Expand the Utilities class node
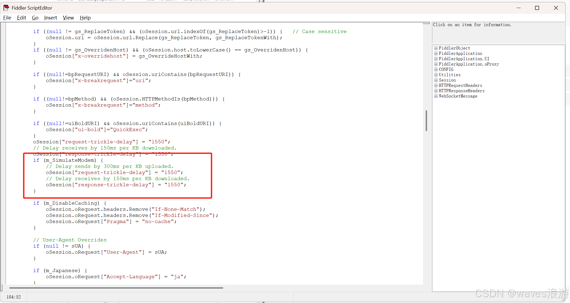 tap(436, 75)
